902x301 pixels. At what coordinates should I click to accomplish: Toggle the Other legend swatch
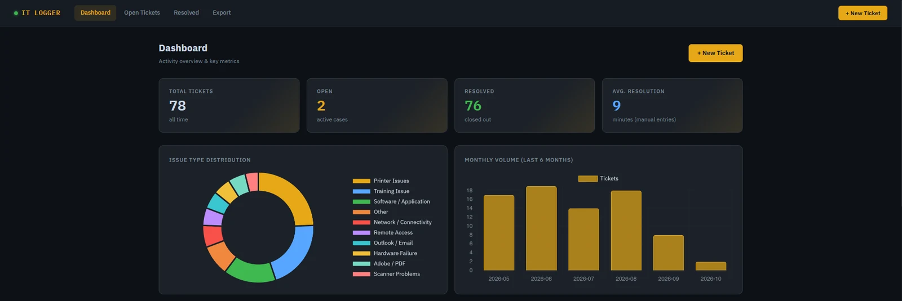click(x=361, y=212)
